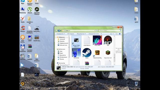This screenshot has height=90, width=160.
Task: Select the Steam shortcut
Action: (x=87, y=53)
